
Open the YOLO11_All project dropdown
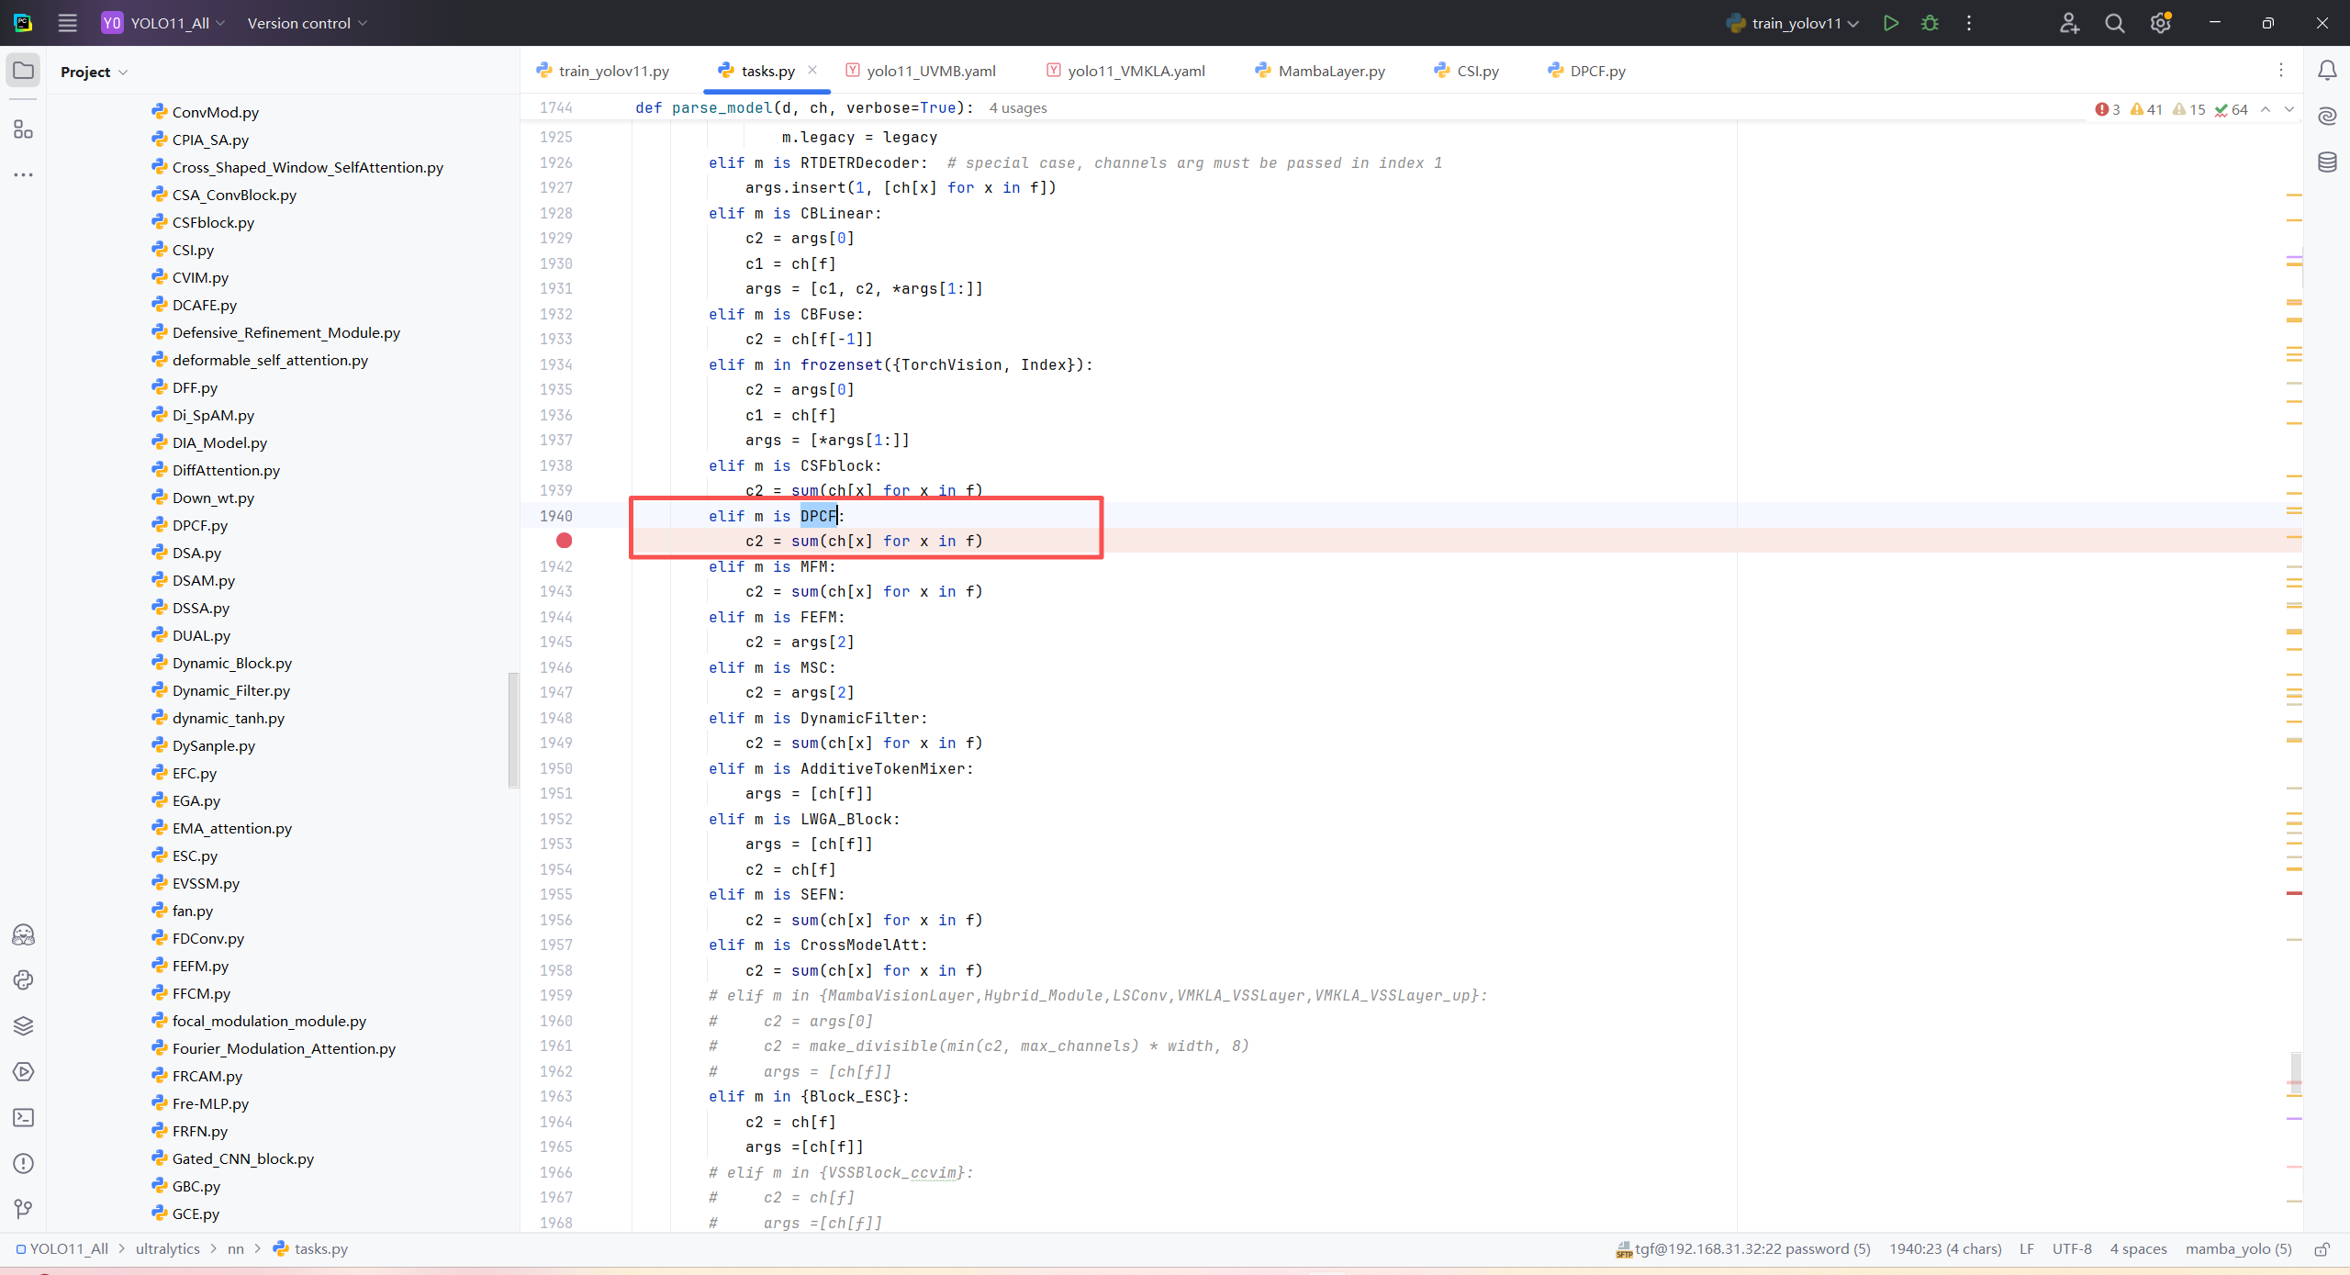click(x=171, y=23)
